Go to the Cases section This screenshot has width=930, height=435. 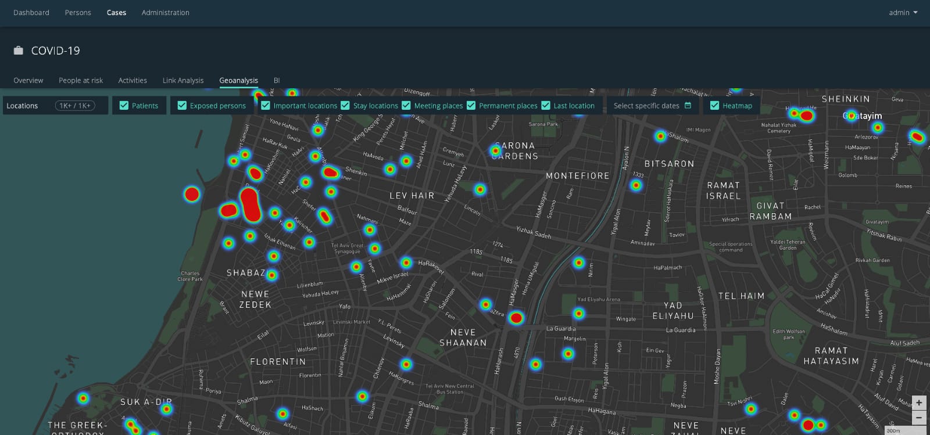click(x=116, y=12)
